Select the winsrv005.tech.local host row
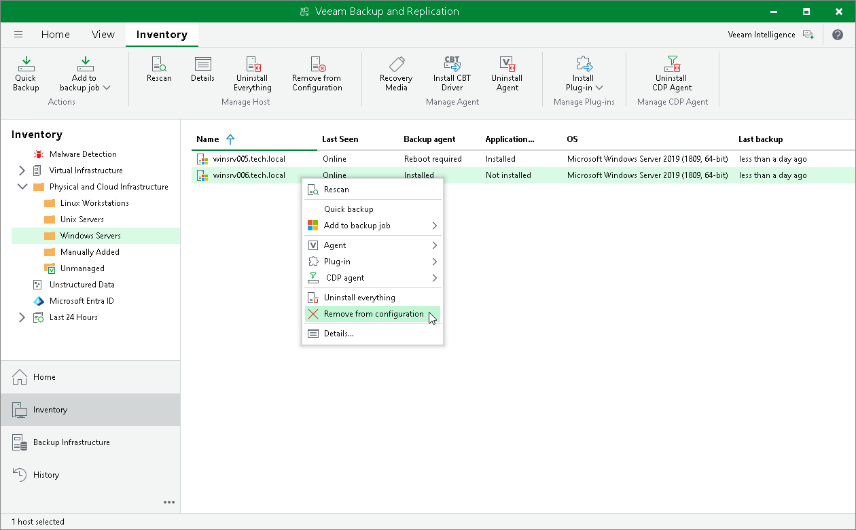Image resolution: width=856 pixels, height=530 pixels. tap(523, 159)
